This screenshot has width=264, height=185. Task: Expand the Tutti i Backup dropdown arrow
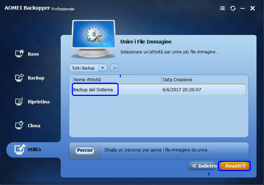[x=103, y=68]
